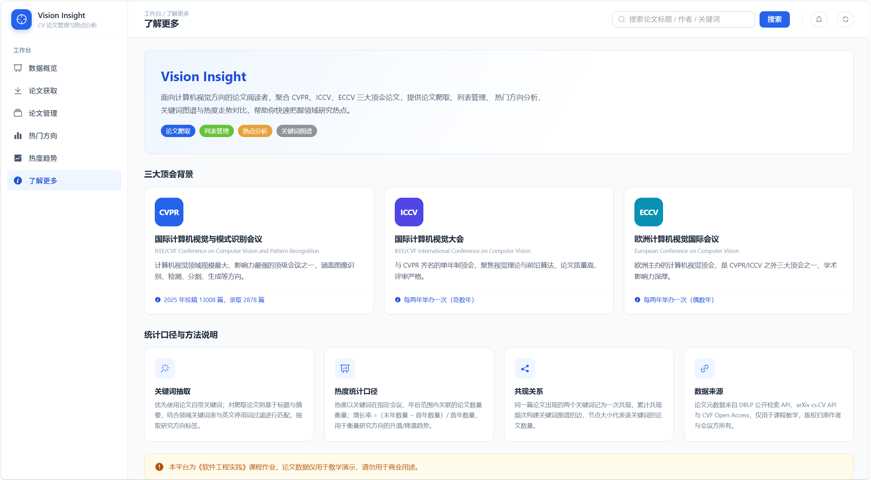Select 论文管理 menu item
The height and width of the screenshot is (480, 871).
tap(64, 113)
